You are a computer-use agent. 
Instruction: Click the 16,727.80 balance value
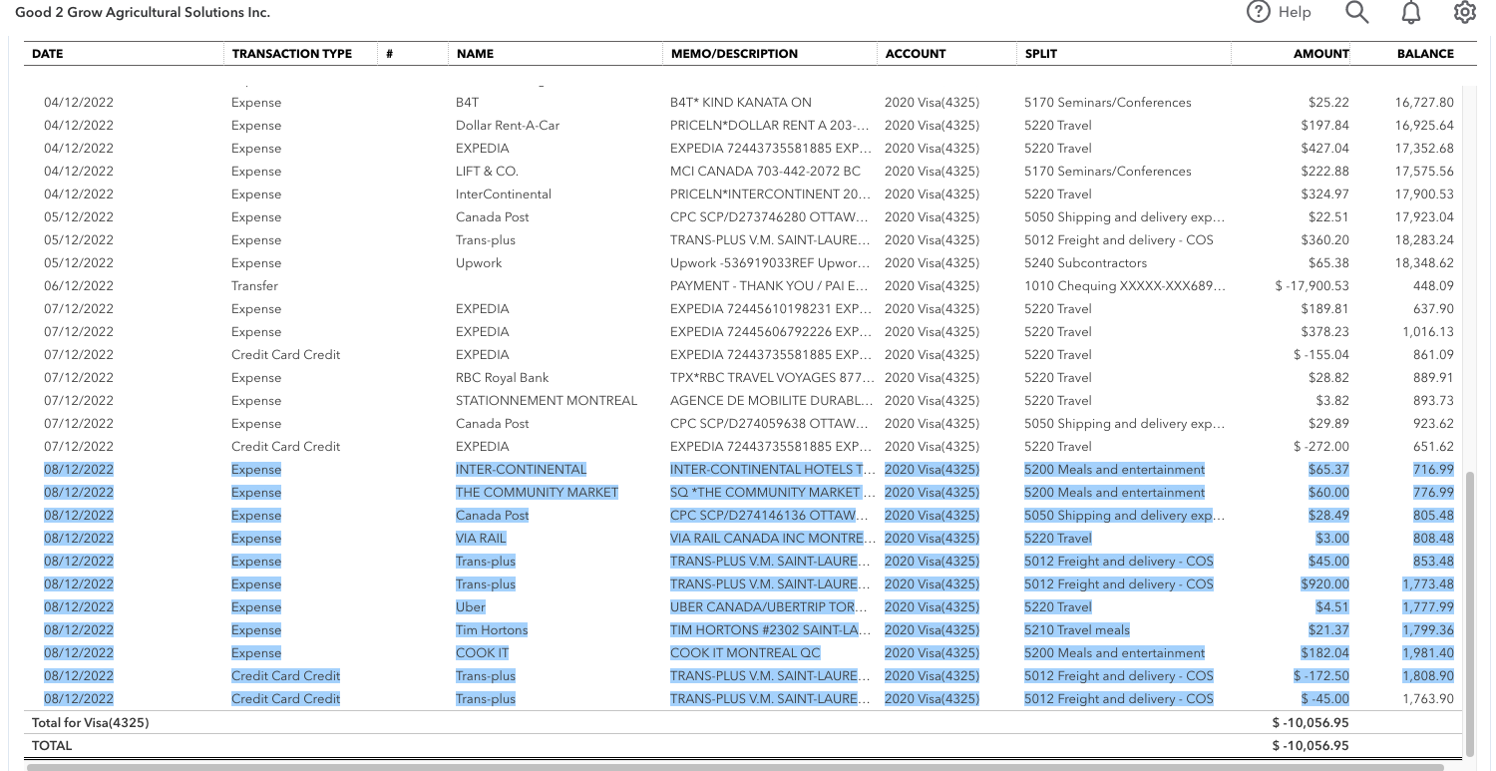coord(1424,103)
